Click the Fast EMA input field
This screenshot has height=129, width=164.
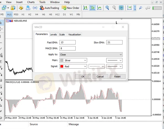(68, 42)
